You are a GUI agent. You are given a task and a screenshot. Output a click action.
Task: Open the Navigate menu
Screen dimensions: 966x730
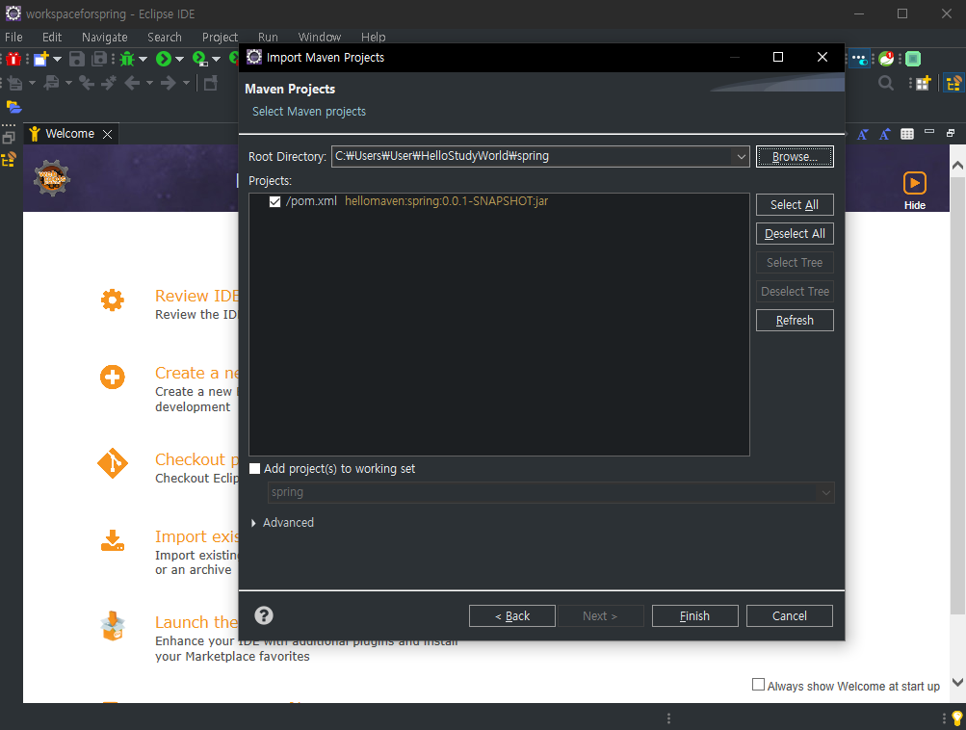[105, 37]
